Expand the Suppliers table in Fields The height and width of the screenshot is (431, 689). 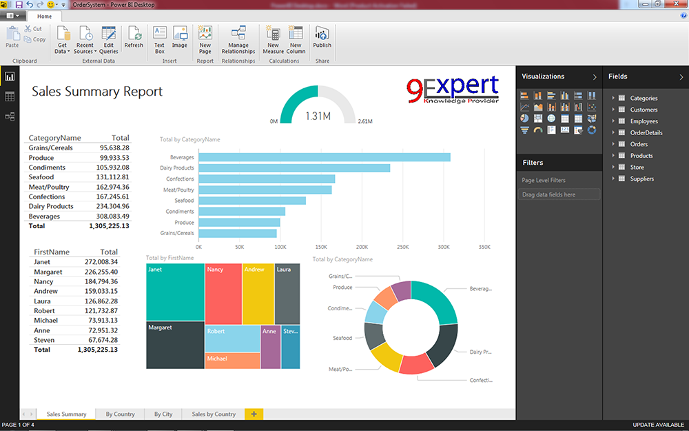coord(613,179)
